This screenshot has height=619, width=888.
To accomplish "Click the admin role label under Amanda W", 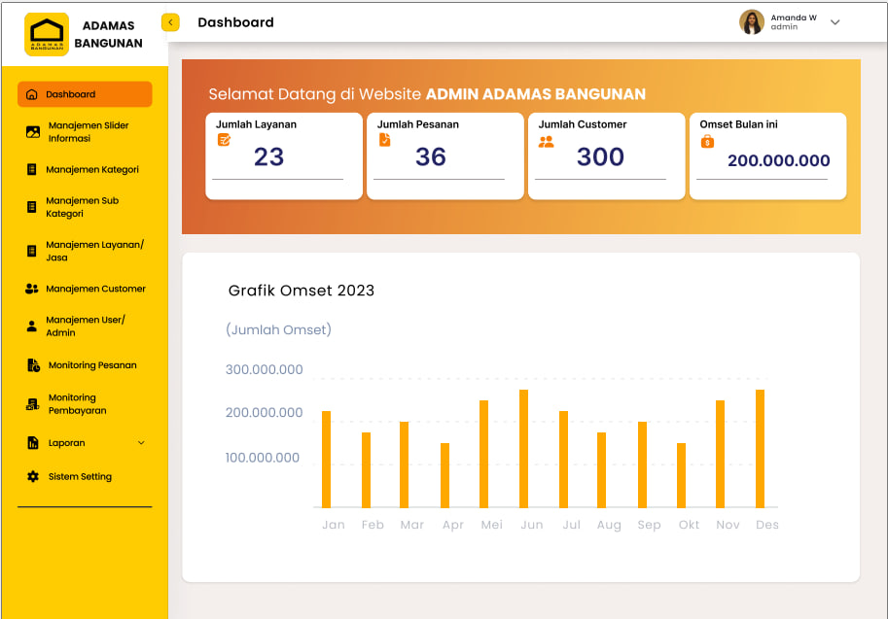I will [784, 26].
